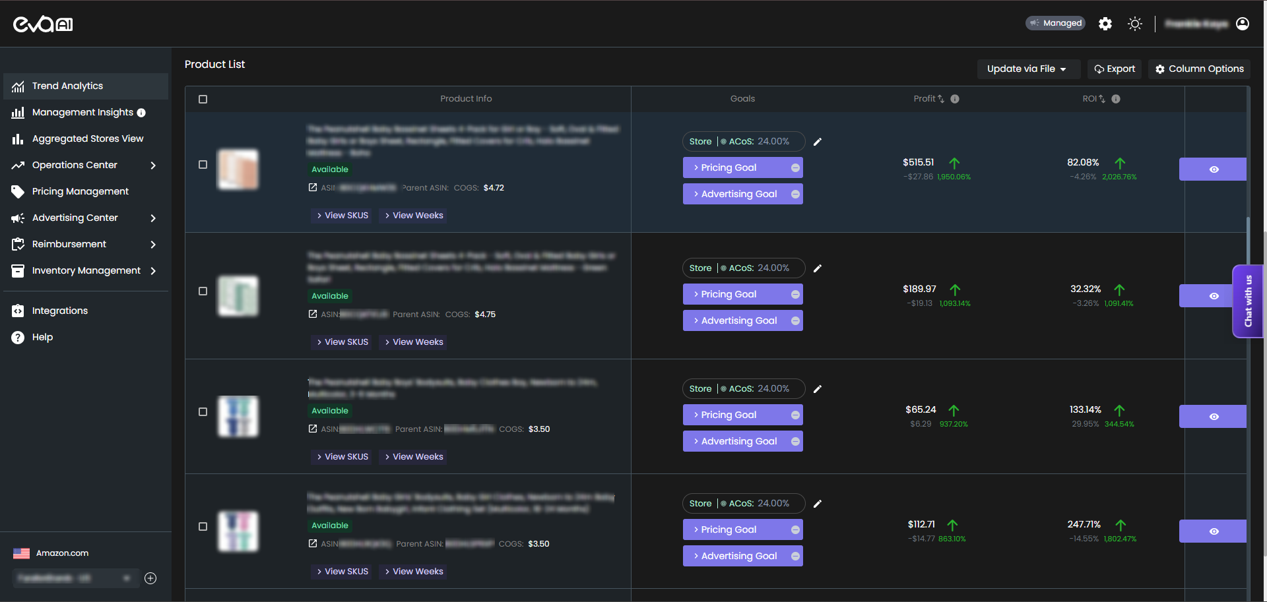Click the ROI column info icon
Image resolution: width=1267 pixels, height=602 pixels.
coord(1116,99)
